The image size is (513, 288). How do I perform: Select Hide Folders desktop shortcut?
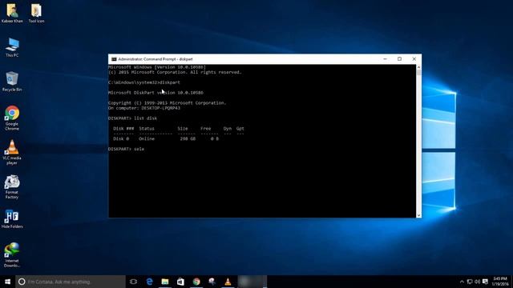coord(12,218)
